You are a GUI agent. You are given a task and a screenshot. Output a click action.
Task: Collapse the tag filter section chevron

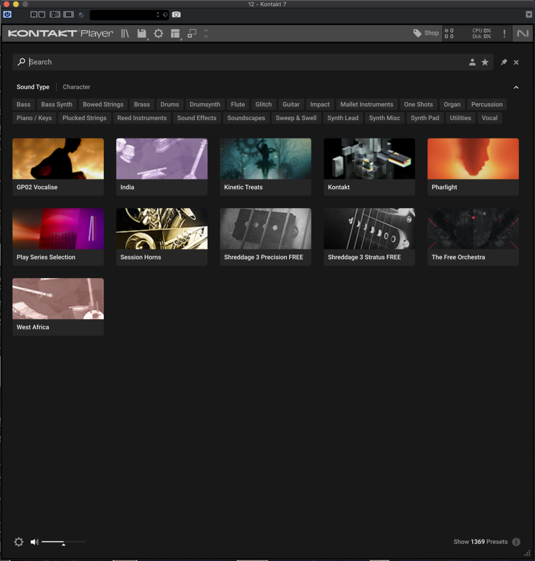[x=516, y=88]
